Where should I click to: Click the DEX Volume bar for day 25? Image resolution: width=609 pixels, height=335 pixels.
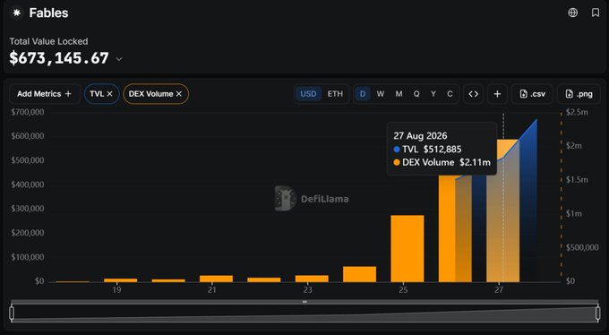point(407,248)
